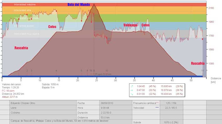
Task: Click the 25 km tick on the distance axis
Action: pyautogui.click(x=96, y=80)
